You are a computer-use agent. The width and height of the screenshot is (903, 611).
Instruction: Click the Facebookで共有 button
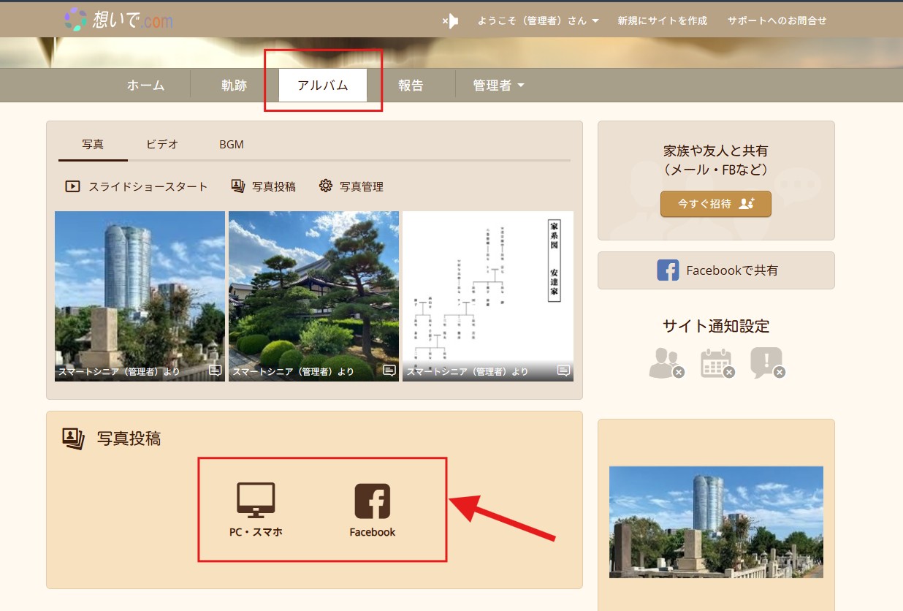click(716, 270)
